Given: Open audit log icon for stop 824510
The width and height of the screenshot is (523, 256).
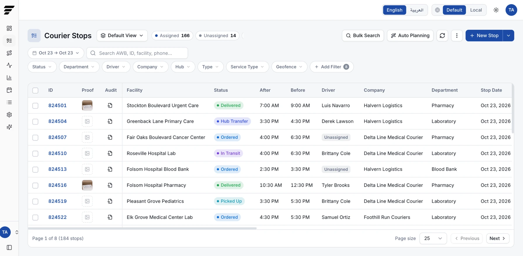Looking at the screenshot, I should pyautogui.click(x=110, y=153).
